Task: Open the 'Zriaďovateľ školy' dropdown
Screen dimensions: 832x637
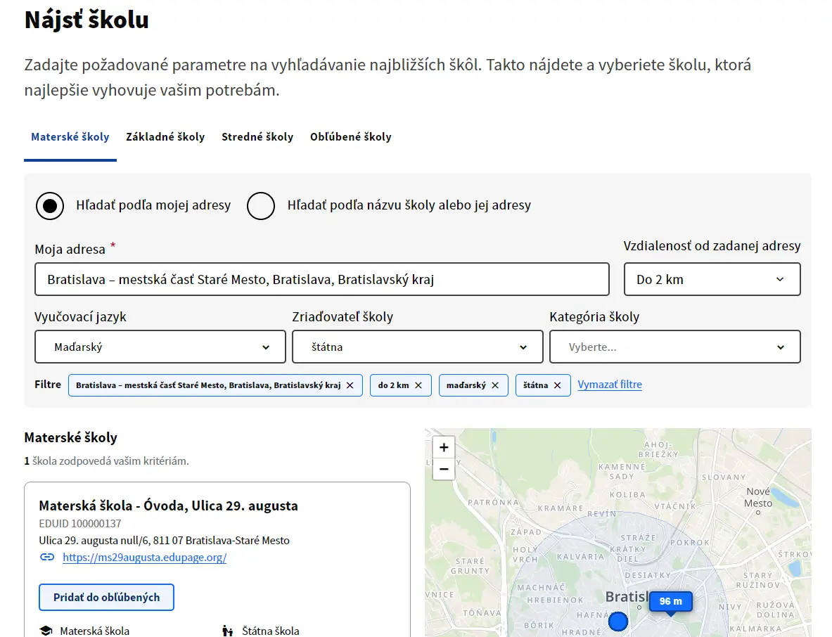Action: click(x=418, y=347)
